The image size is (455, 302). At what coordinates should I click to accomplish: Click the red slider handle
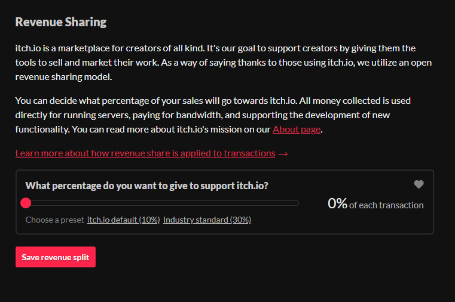click(x=26, y=203)
